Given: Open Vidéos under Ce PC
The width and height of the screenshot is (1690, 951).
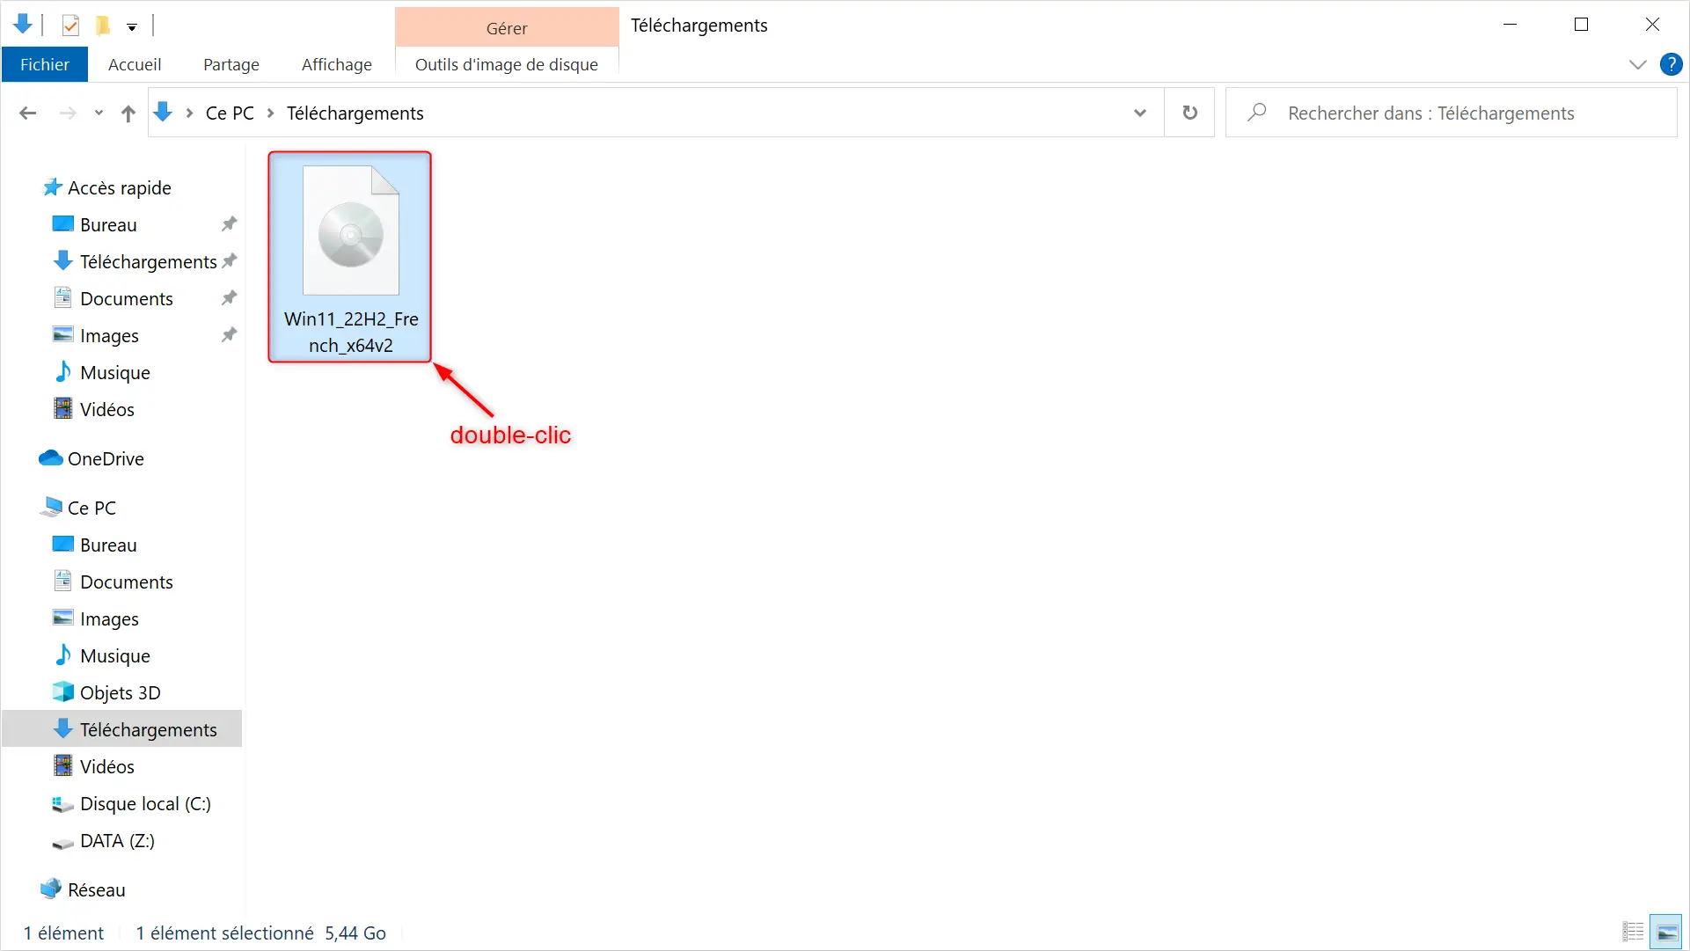Looking at the screenshot, I should pyautogui.click(x=106, y=766).
